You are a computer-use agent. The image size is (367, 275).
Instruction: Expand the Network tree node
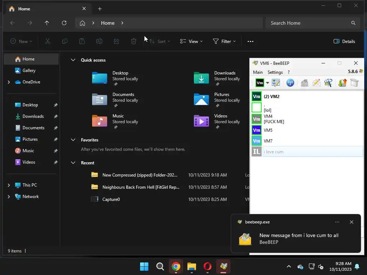9,197
